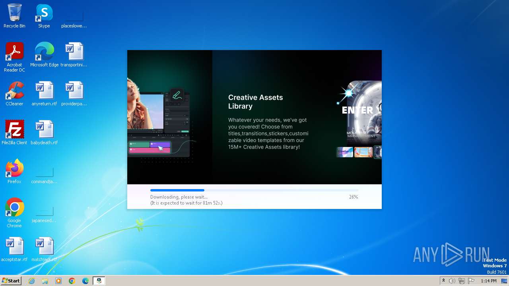Open Firefox desktop shortcut
The width and height of the screenshot is (509, 286).
click(x=14, y=172)
